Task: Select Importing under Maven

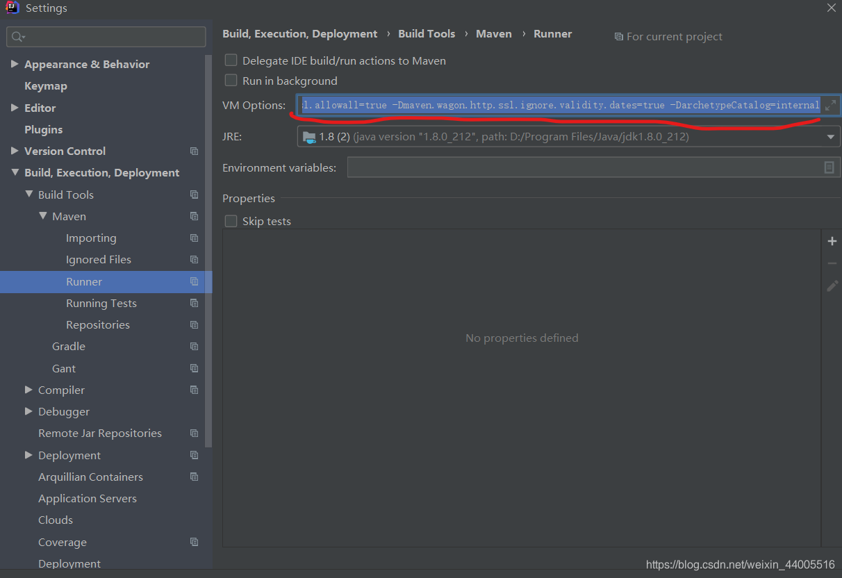Action: (x=91, y=238)
